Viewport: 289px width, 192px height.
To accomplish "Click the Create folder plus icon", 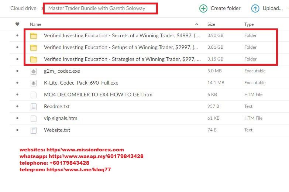I will [x=203, y=8].
